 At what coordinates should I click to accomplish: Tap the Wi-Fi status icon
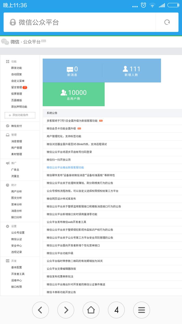pos(152,5)
